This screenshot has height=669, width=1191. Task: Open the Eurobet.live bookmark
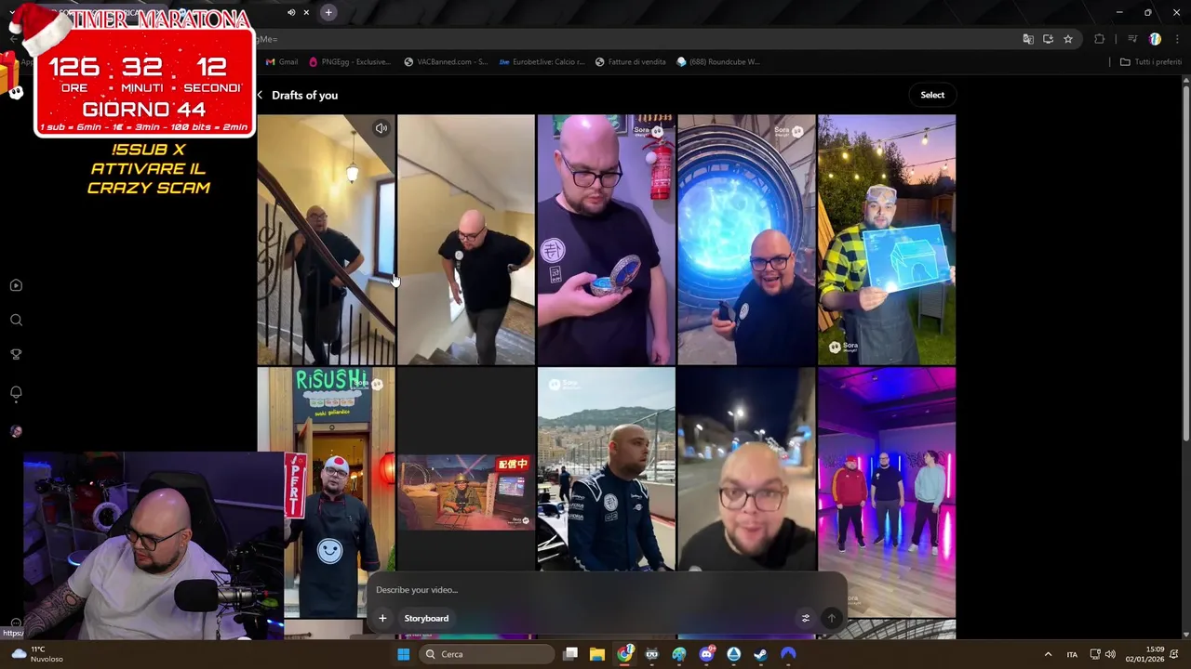click(x=542, y=61)
